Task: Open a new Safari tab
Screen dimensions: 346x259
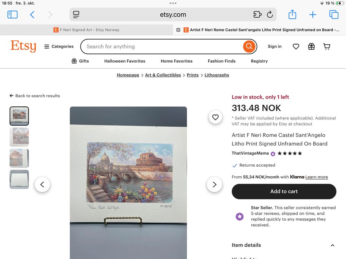Action: (x=312, y=14)
